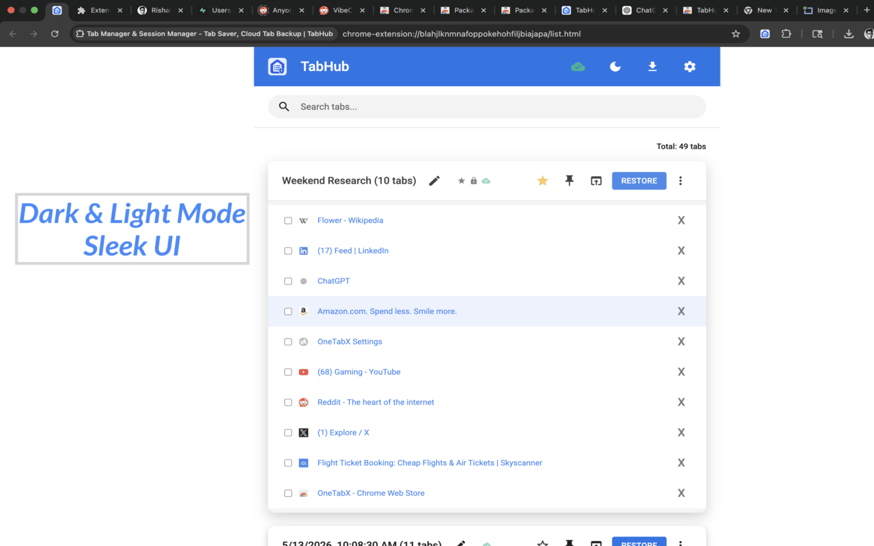Screen dimensions: 874x546
Task: Remove Flower - Wikipedia with its X
Action: coord(681,220)
